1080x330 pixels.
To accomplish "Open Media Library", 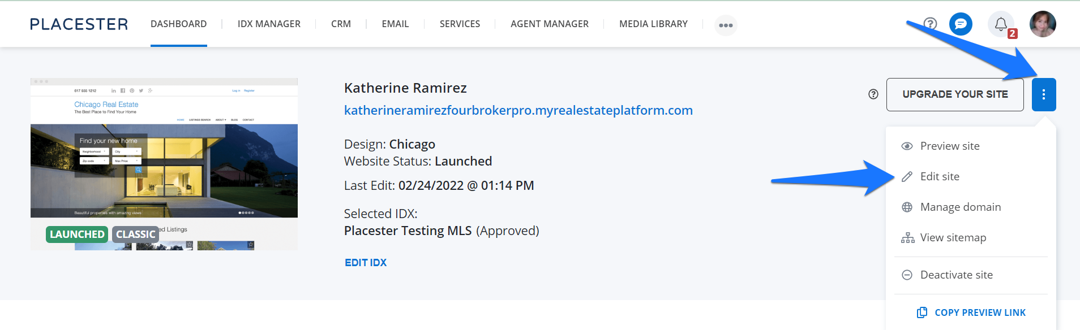I will [x=653, y=24].
